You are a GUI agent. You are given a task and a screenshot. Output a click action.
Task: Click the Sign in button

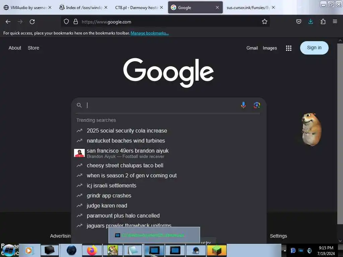(x=314, y=48)
